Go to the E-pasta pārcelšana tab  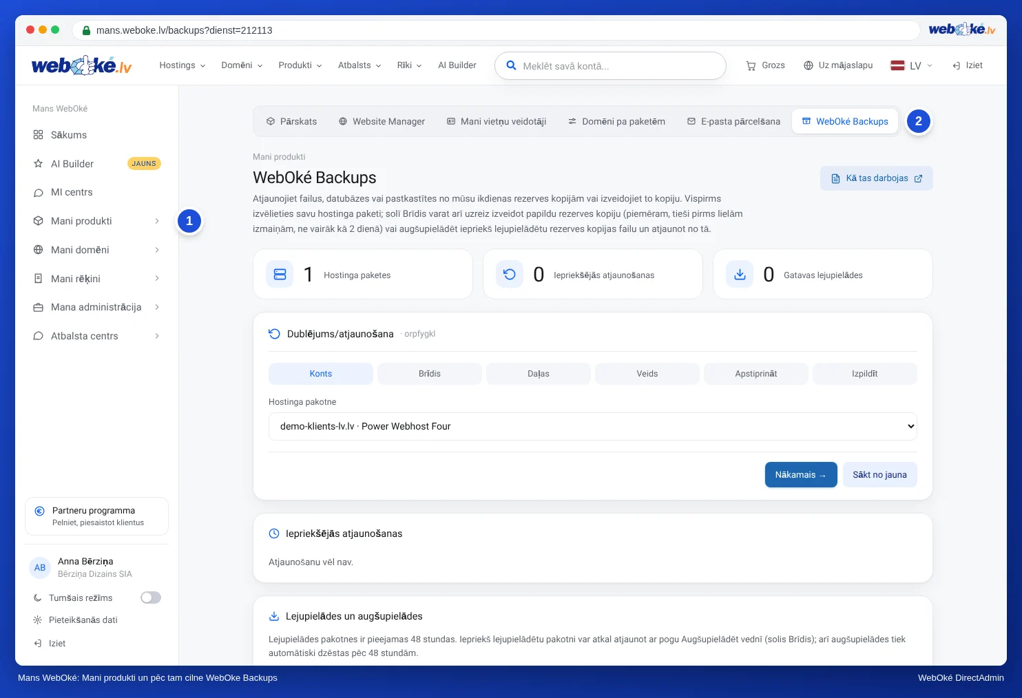click(x=733, y=121)
